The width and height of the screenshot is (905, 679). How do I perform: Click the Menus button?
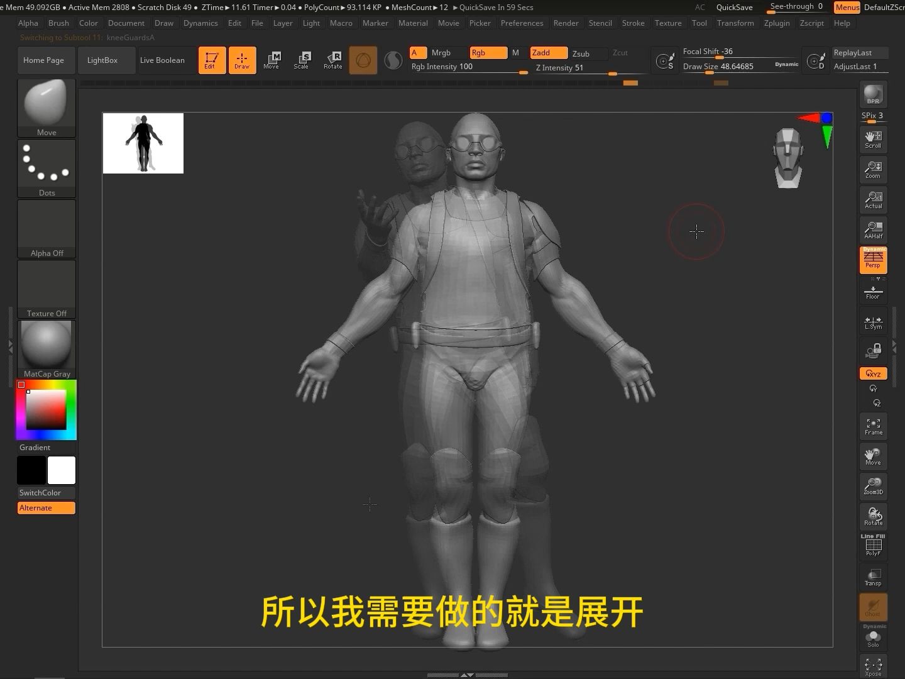tap(847, 8)
